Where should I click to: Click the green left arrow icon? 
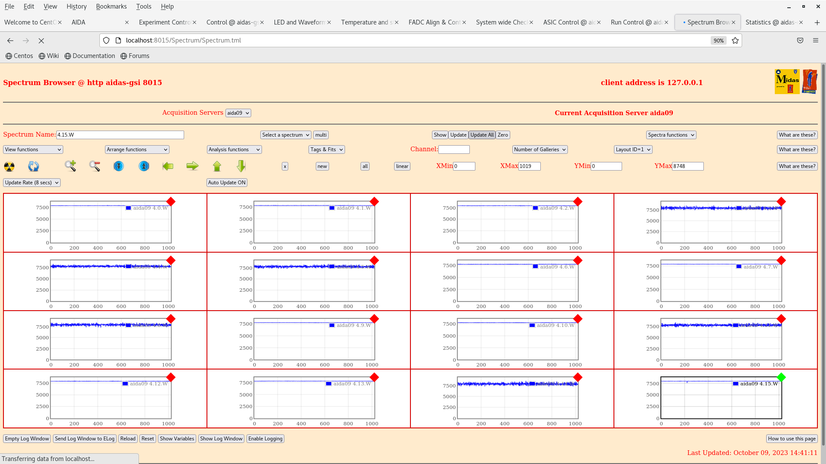[x=168, y=166]
